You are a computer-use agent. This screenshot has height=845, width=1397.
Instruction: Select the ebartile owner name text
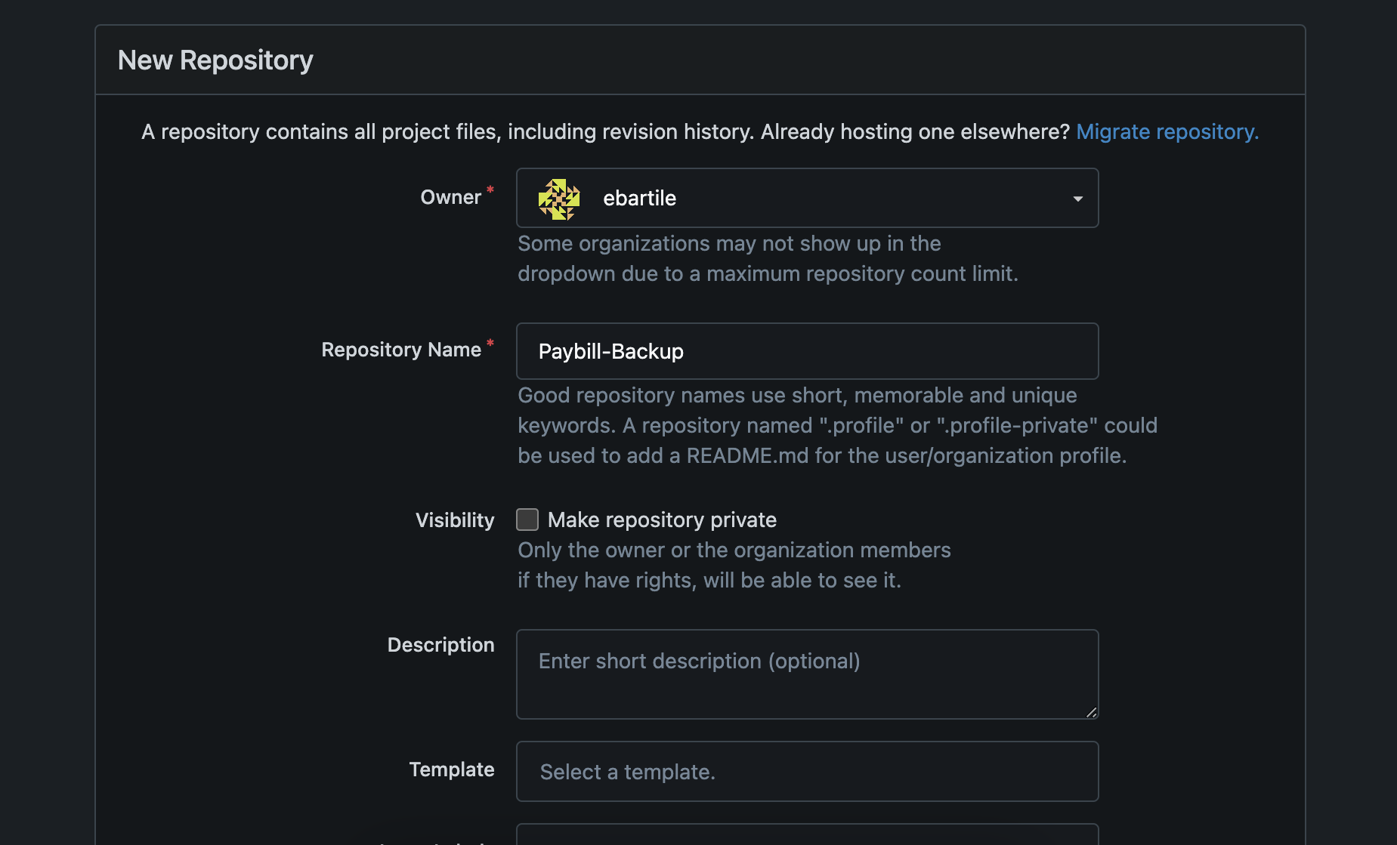tap(639, 199)
